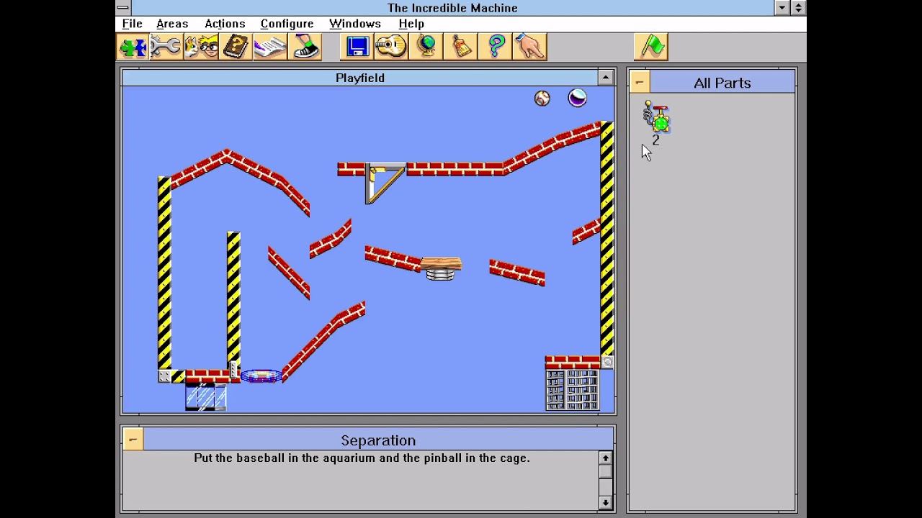Image resolution: width=922 pixels, height=518 pixels.
Task: Click the blue conveyor ring in playfield
Action: tap(261, 376)
